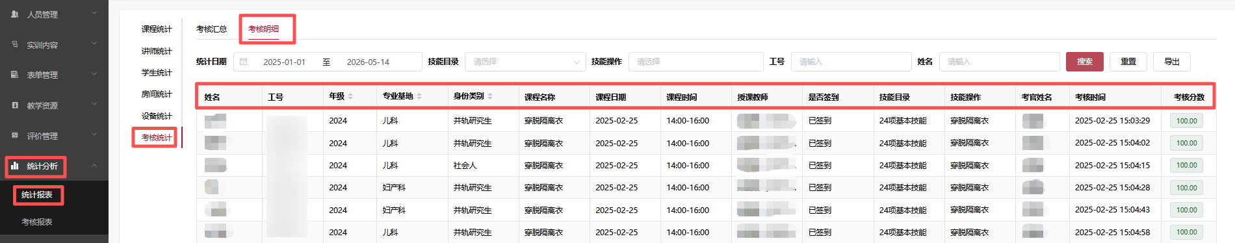Click the 工号 input field
This screenshot has height=243, width=1235.
pos(851,62)
